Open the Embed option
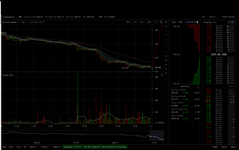The height and width of the screenshot is (150, 239). pos(57,147)
